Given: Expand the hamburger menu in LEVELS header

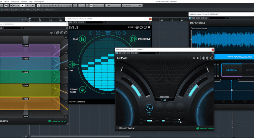Looking at the screenshot, I should (149, 27).
